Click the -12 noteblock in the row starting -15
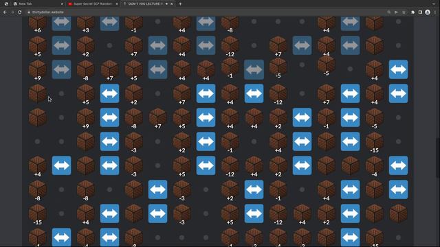This screenshot has height=247, width=440. click(x=278, y=215)
